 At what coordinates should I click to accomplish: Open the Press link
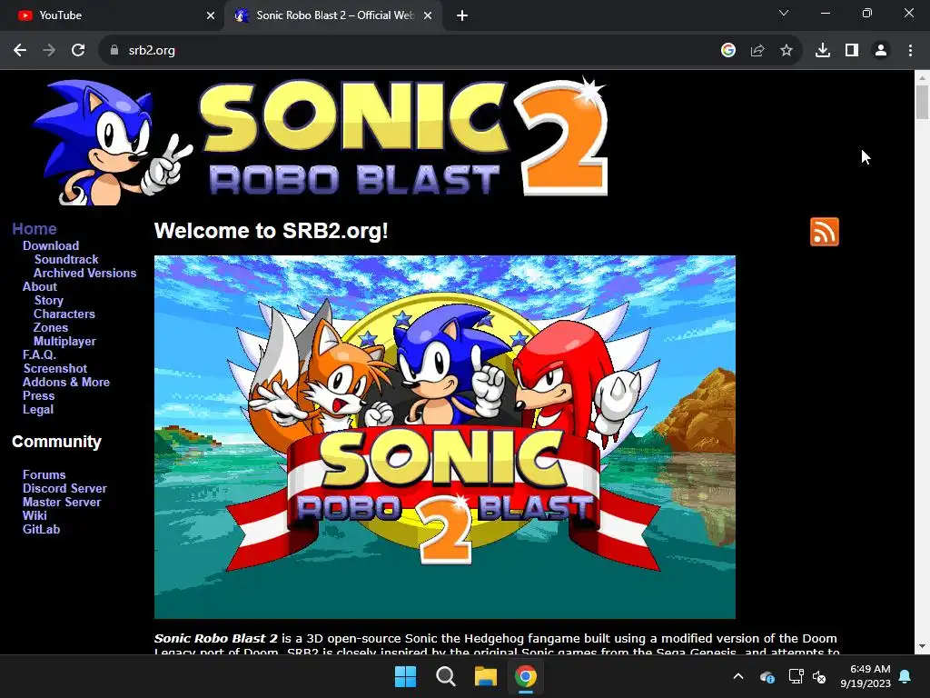pos(38,396)
